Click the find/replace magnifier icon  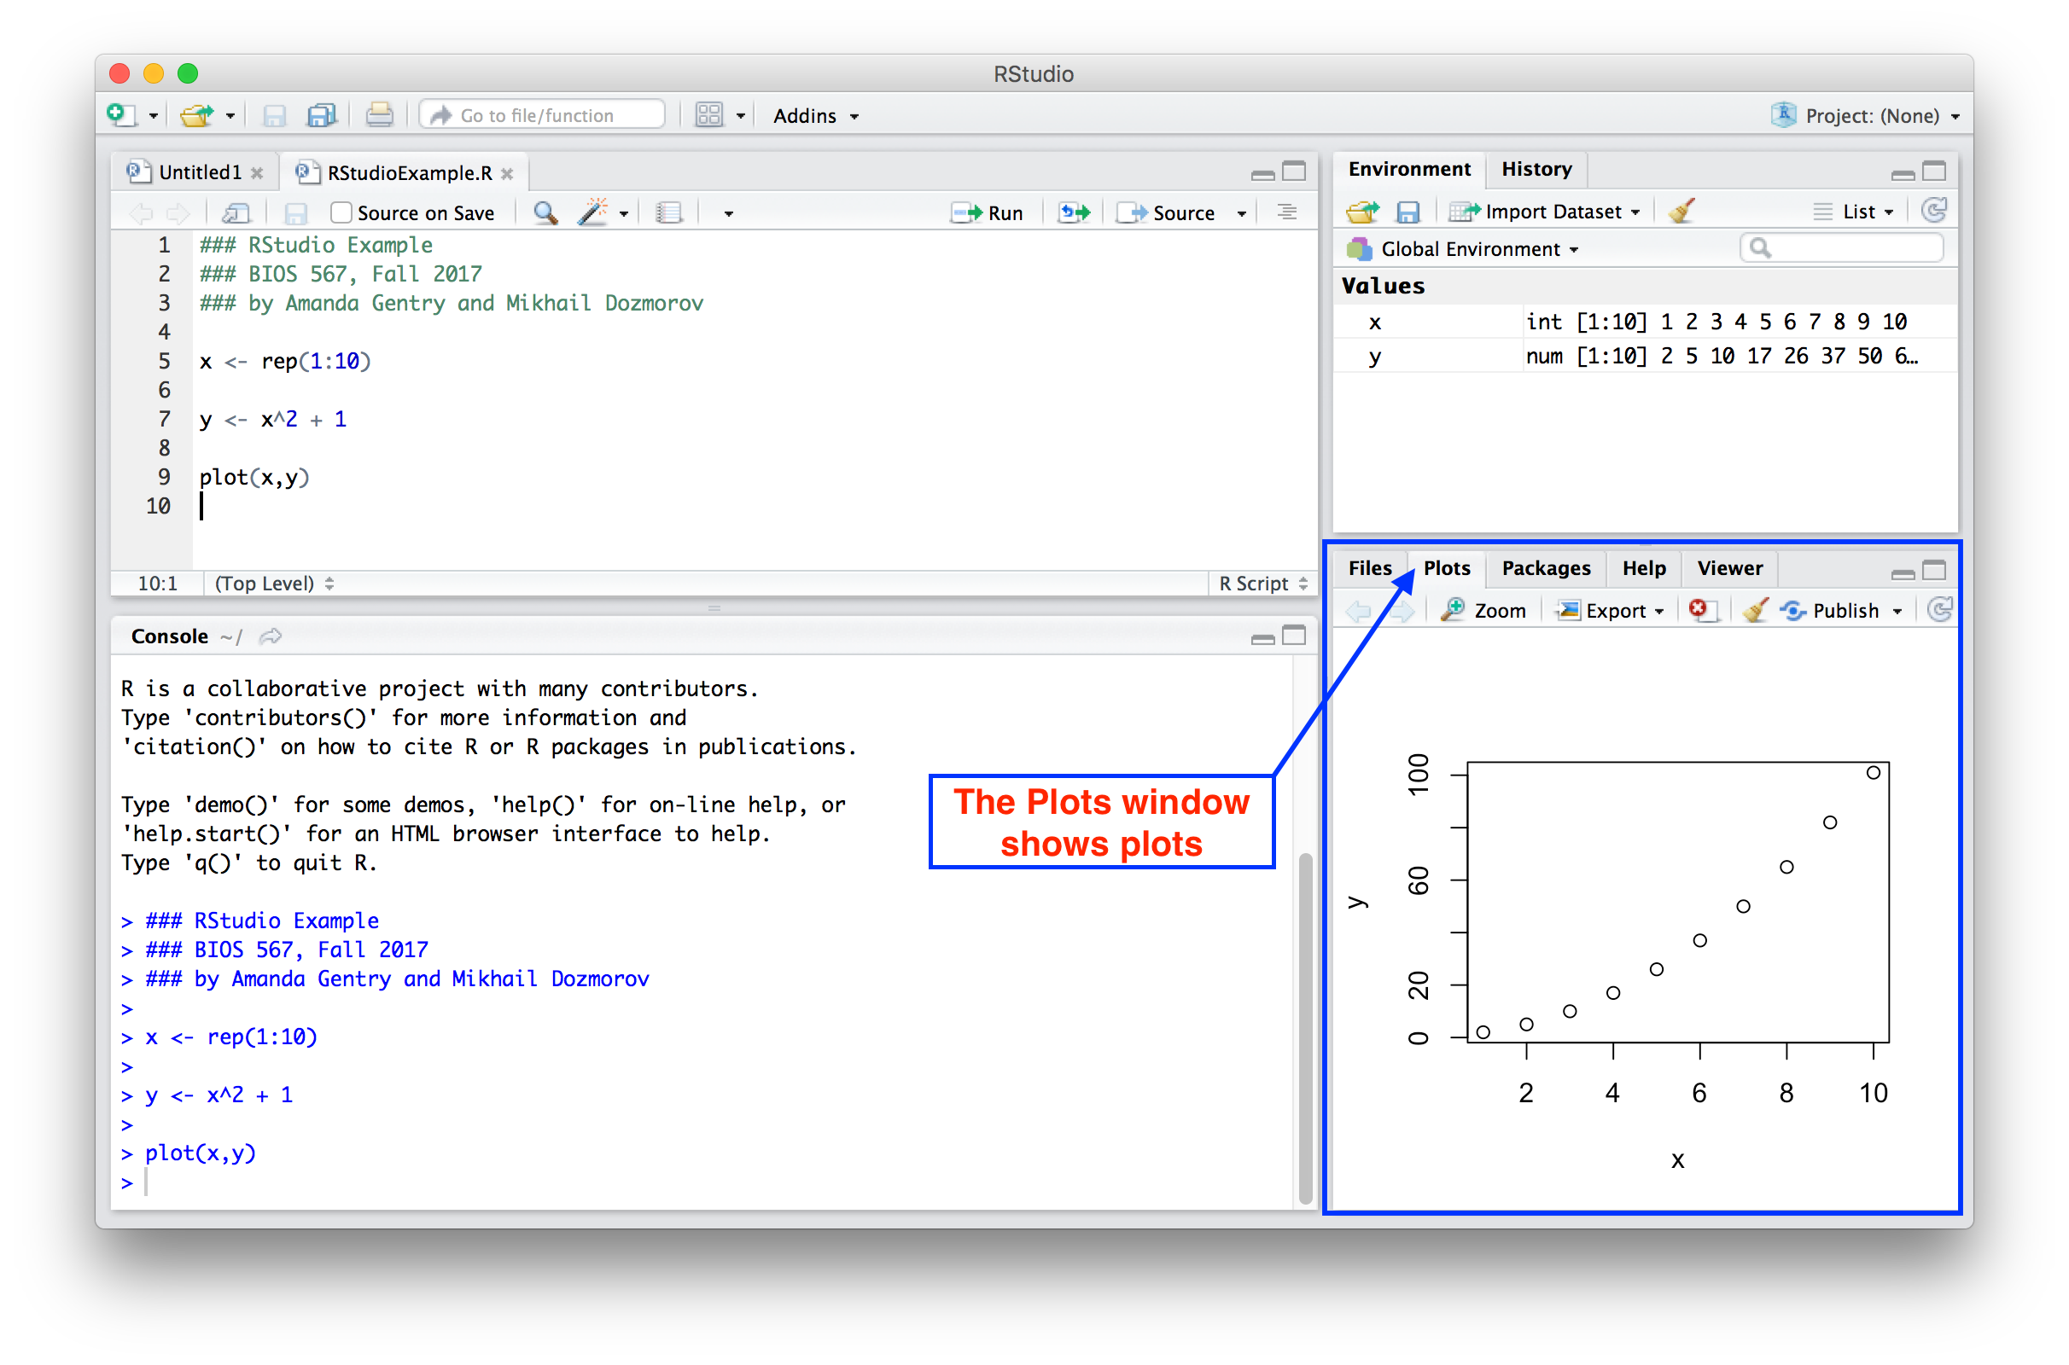[x=545, y=212]
